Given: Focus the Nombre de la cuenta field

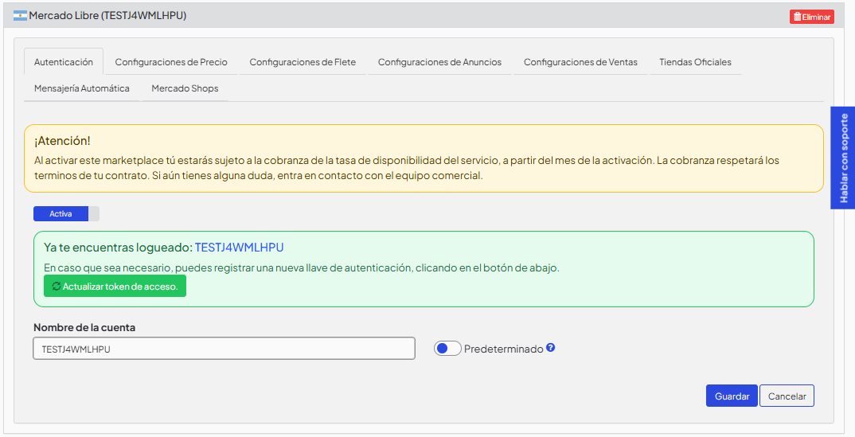Looking at the screenshot, I should pyautogui.click(x=224, y=349).
